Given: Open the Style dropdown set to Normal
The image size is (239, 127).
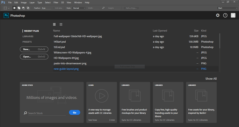Looking at the screenshot, I should click(79, 8).
